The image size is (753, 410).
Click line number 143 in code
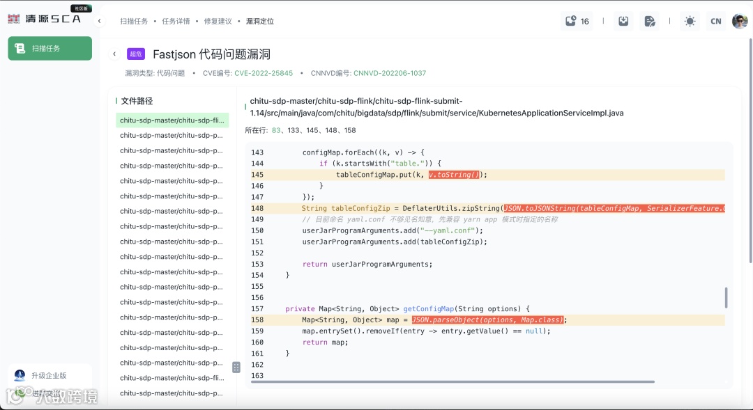click(x=257, y=152)
